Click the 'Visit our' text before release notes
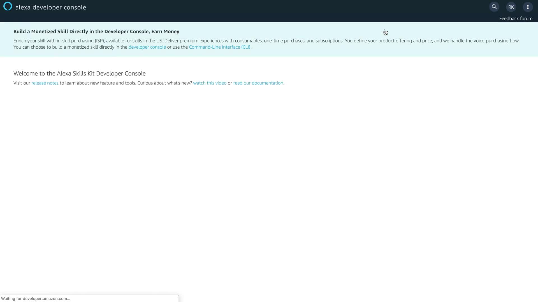The image size is (538, 302). coord(22,83)
